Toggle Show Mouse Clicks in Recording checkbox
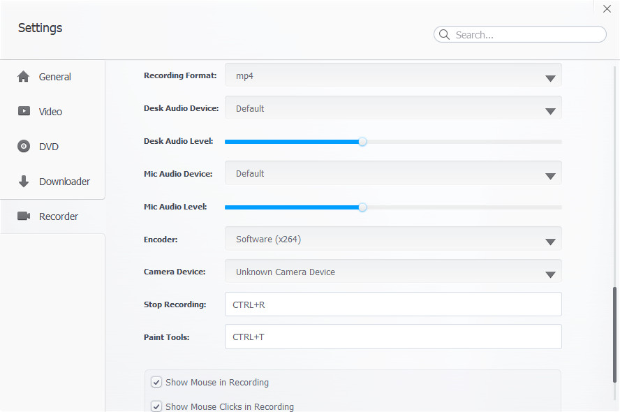Viewport: 620px width, 412px height. (156, 406)
